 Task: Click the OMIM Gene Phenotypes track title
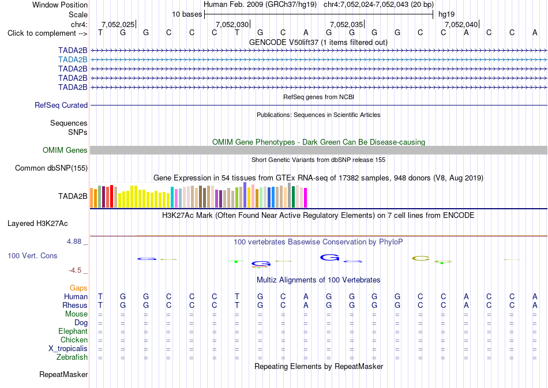pos(319,142)
